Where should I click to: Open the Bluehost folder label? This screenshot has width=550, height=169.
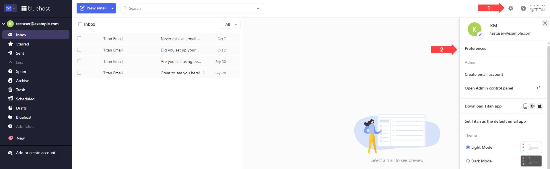(24, 117)
